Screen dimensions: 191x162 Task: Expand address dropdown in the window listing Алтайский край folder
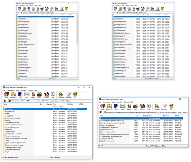77,12
